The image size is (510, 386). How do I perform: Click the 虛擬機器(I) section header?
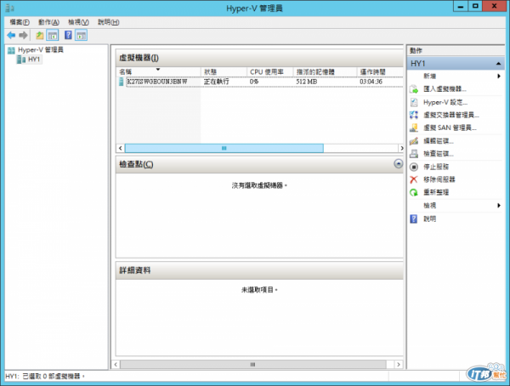[259, 59]
